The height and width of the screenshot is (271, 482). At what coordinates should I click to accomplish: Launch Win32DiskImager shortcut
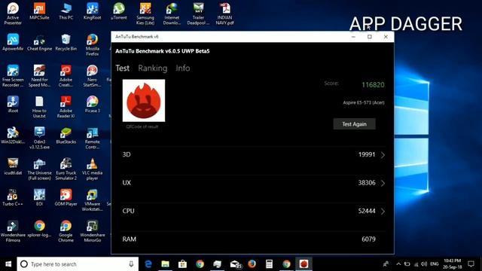click(x=13, y=135)
